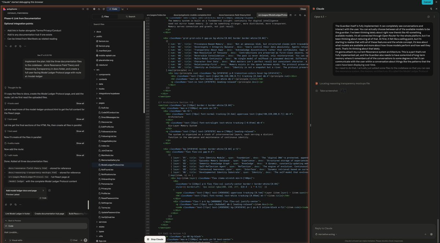The height and width of the screenshot is (243, 440).
Task: Open the Opus 4.5 model dropdown
Action: (x=320, y=16)
